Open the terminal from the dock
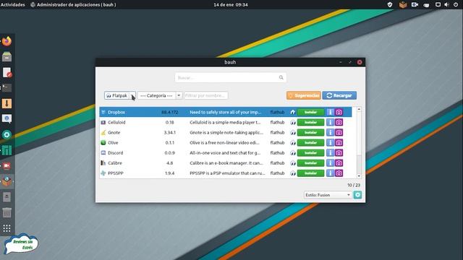Screen dimensions: 463x260 7,88
